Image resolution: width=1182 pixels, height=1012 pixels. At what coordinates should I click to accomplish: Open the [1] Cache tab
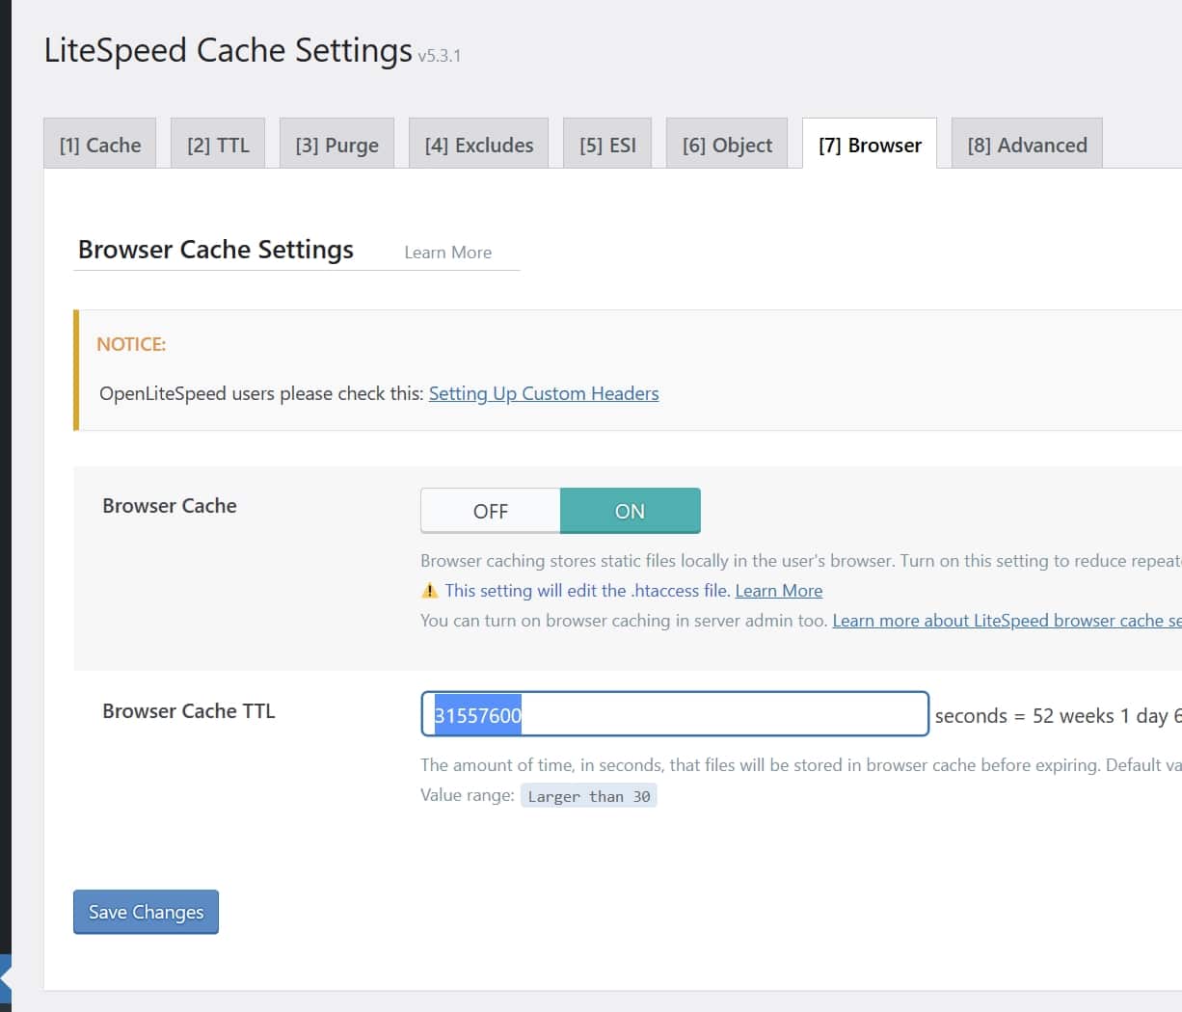tap(100, 145)
